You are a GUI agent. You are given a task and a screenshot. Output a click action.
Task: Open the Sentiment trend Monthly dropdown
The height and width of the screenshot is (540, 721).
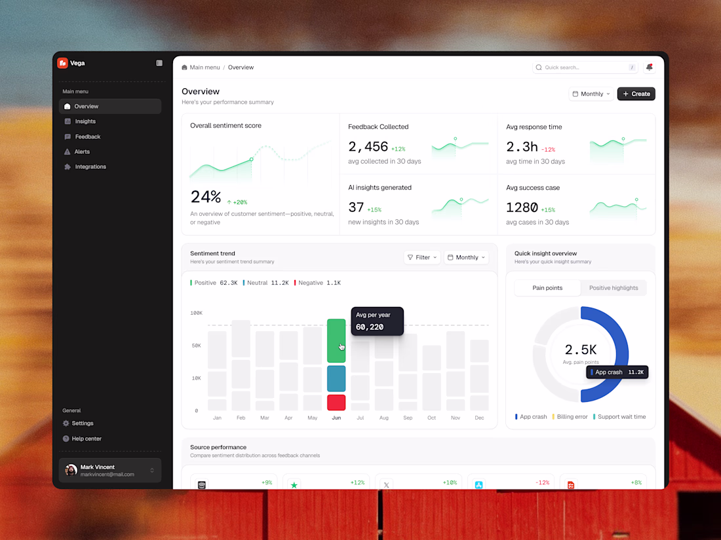point(466,258)
